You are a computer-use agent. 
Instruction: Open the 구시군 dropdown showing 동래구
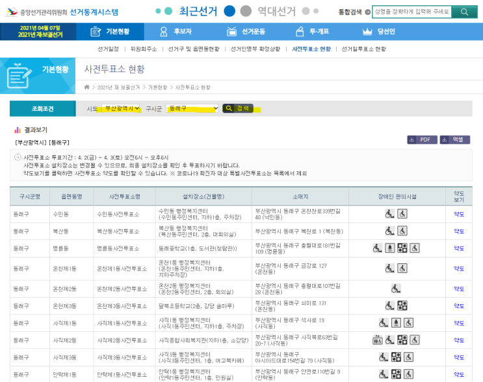click(192, 108)
